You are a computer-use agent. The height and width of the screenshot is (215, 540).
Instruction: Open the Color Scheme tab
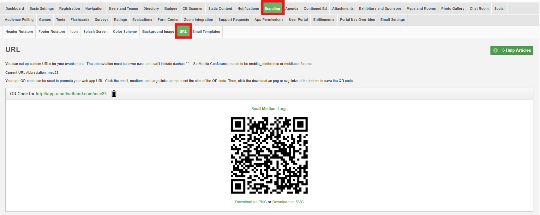(125, 32)
